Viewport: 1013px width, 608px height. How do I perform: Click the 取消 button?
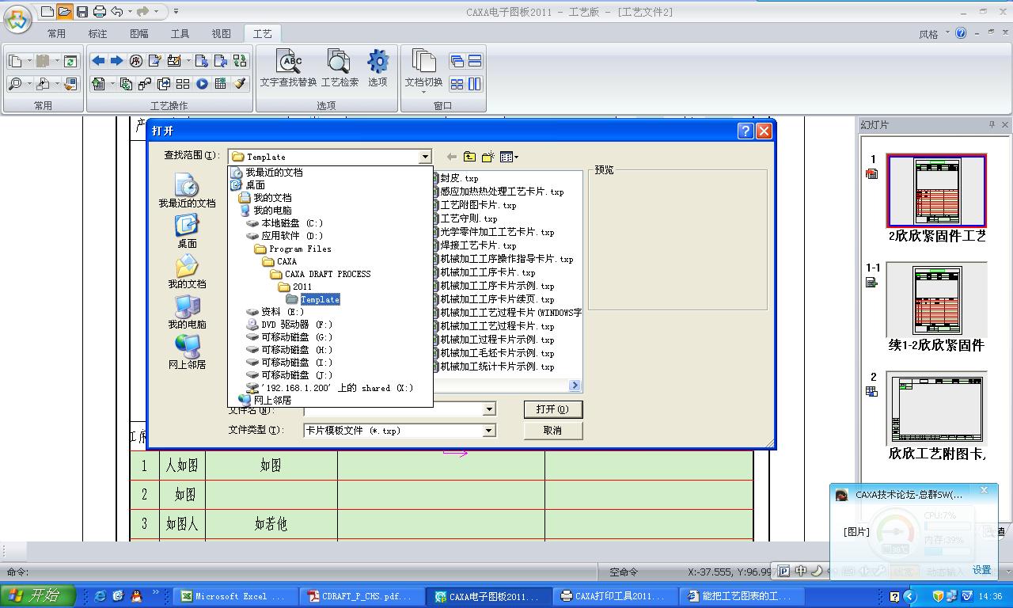[x=552, y=430]
